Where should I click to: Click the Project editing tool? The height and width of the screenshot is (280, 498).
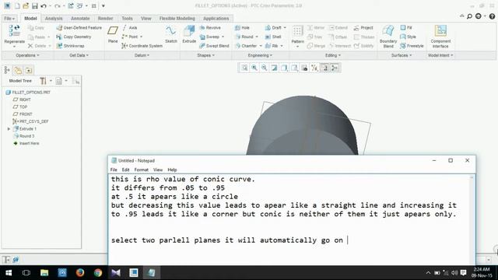(363, 28)
